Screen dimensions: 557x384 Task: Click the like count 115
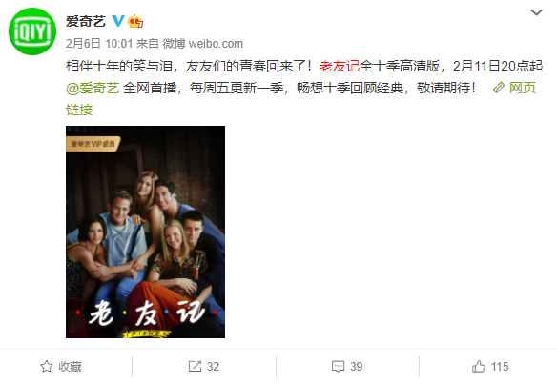point(500,366)
